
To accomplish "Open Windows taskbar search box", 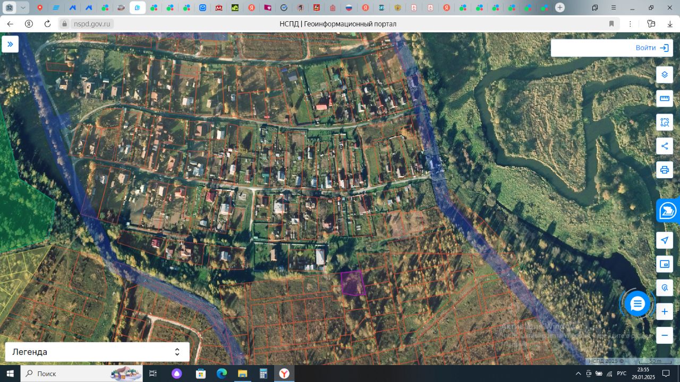I will click(64, 374).
